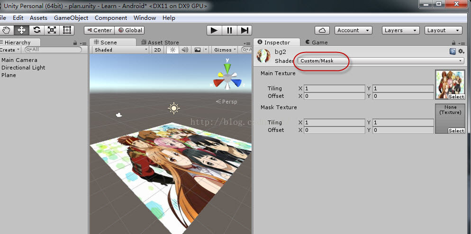The image size is (471, 234).
Task: Open the bg2 material gear settings
Action: coord(461,52)
